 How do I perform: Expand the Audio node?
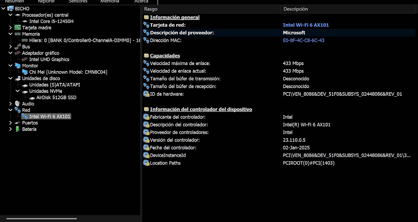pyautogui.click(x=10, y=104)
